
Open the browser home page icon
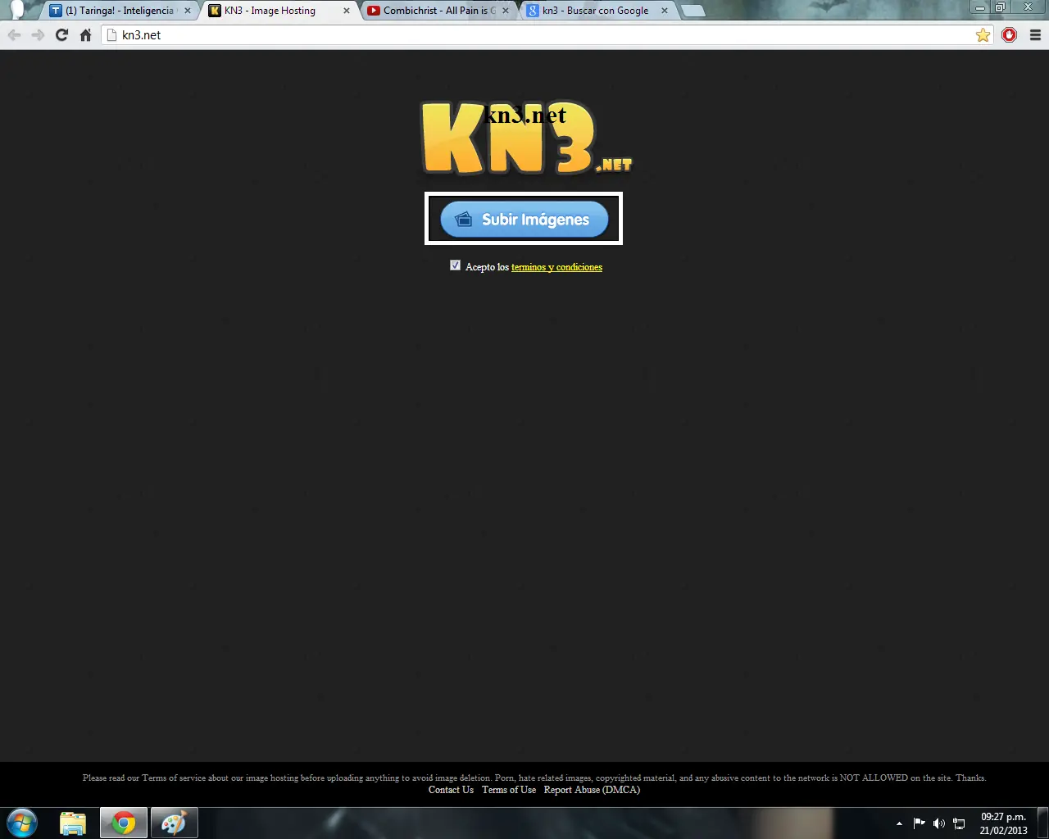coord(85,35)
